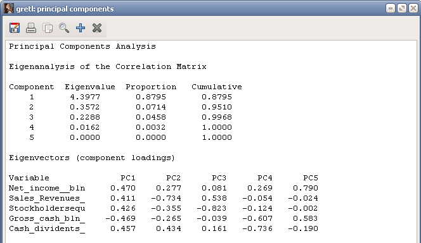The width and height of the screenshot is (421, 243).
Task: Click the Net_income__bln variable row label
Action: 47,188
